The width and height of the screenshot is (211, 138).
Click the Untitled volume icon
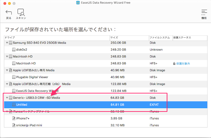(x=14, y=105)
